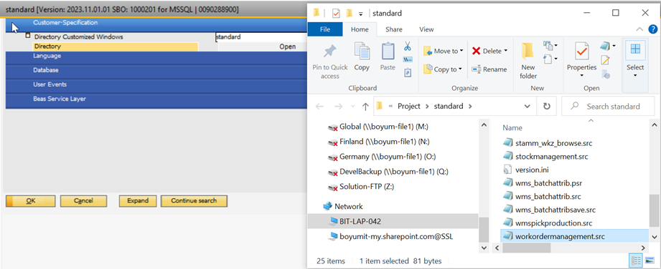This screenshot has height=269, width=661.
Task: Switch to the View tab
Action: (x=426, y=29)
